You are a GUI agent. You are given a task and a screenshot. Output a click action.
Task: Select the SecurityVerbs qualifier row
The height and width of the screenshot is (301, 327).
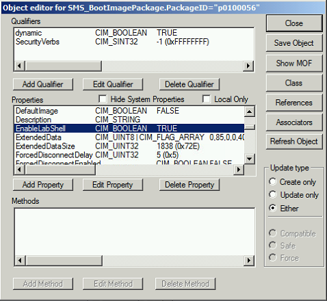pyautogui.click(x=134, y=42)
